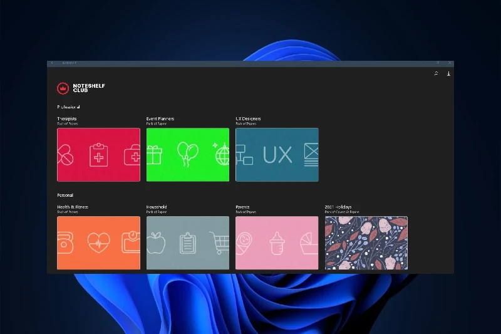The width and height of the screenshot is (501, 334).
Task: Open the UX Designers paper pack
Action: coord(277,155)
